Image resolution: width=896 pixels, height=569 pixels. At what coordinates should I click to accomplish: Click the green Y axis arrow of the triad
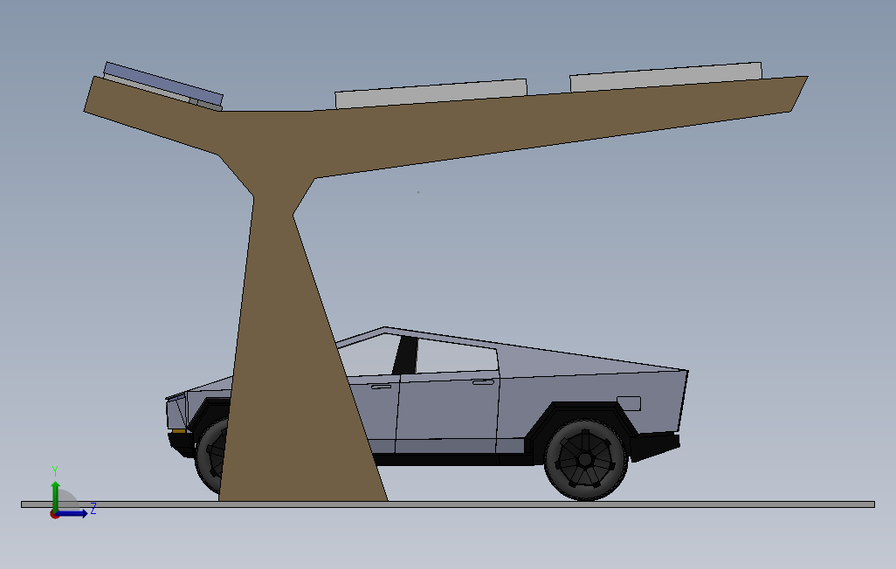[x=55, y=496]
